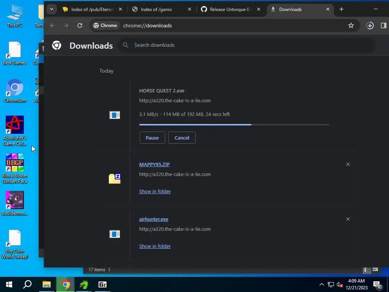The image size is (389, 292).
Task: Pause the HORSE QUEST 2.exe download
Action: [152, 138]
